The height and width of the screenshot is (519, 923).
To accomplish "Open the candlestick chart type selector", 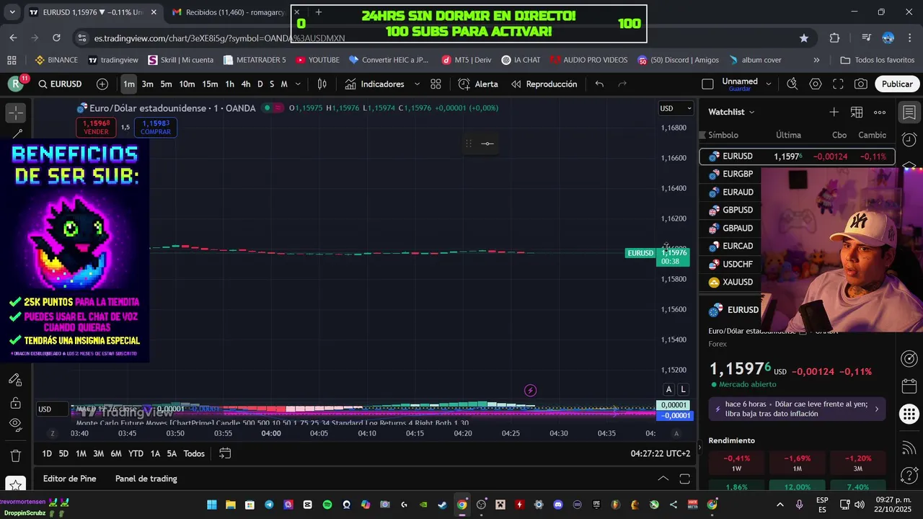I will 322,84.
